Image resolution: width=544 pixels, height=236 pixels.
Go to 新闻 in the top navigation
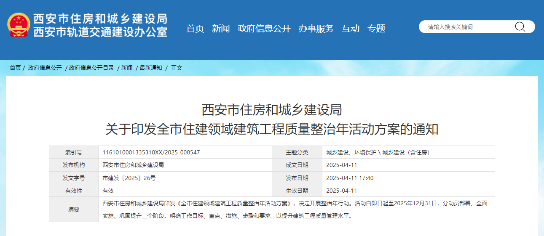[221, 29]
